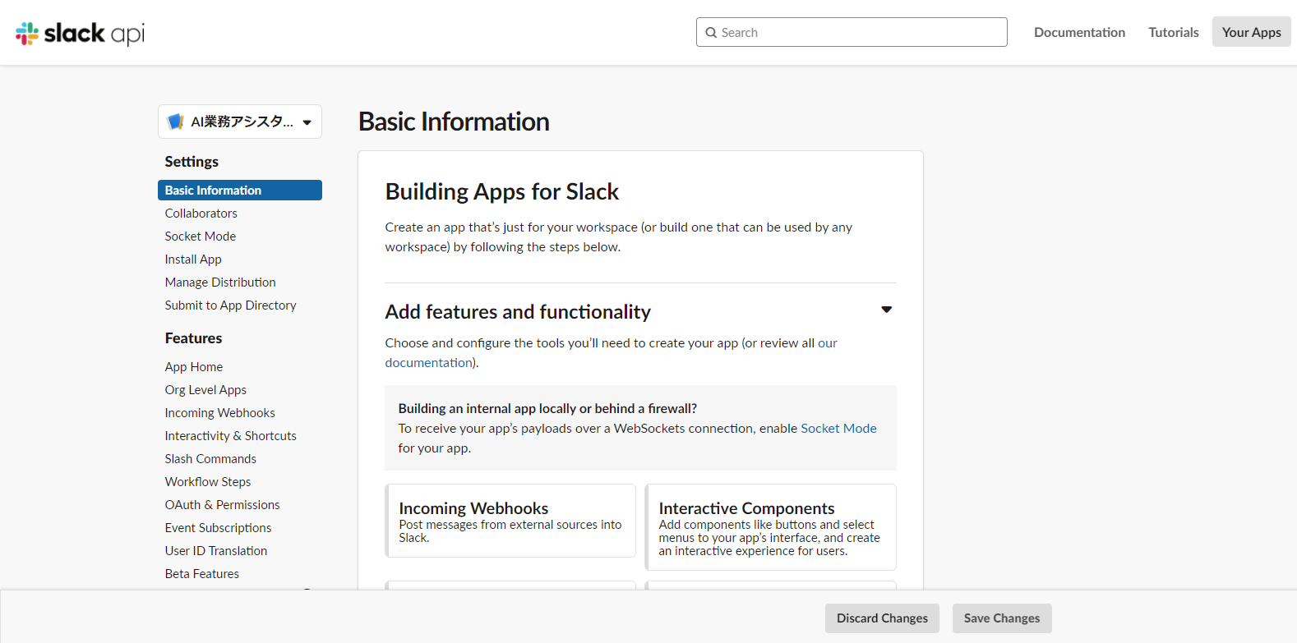Select Collaborators in the Settings sidebar
The height and width of the screenshot is (643, 1297).
point(201,214)
